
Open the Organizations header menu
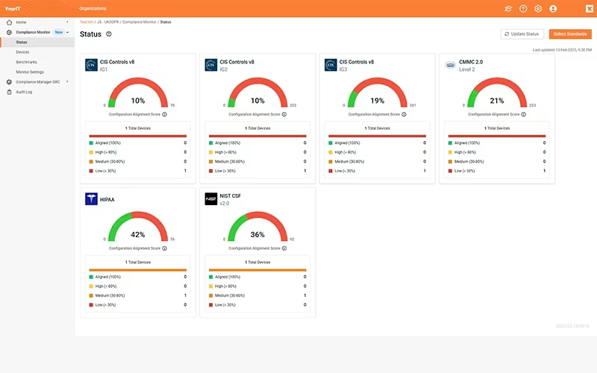click(x=93, y=8)
